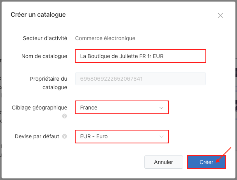The image size is (237, 180).
Task: Click the Propriétaire du catalogue label
Action: point(48,83)
